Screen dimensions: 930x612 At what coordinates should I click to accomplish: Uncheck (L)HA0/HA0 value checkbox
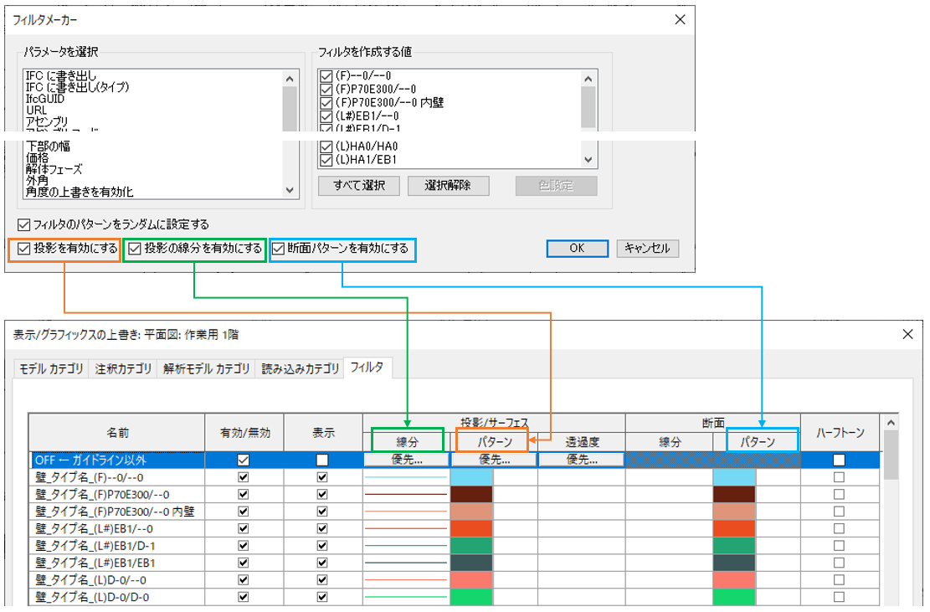(x=326, y=147)
